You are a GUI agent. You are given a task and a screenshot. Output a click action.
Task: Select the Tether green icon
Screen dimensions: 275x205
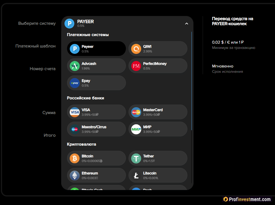click(136, 158)
